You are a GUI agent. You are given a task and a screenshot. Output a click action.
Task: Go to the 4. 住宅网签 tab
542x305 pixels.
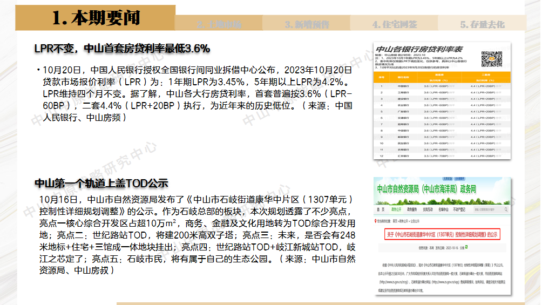394,24
